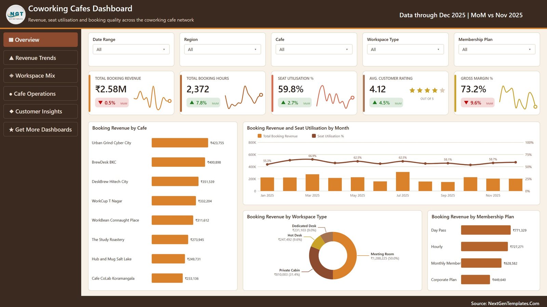547x307 pixels.
Task: Click the Mar 2025 revenue column
Action: coord(312,182)
